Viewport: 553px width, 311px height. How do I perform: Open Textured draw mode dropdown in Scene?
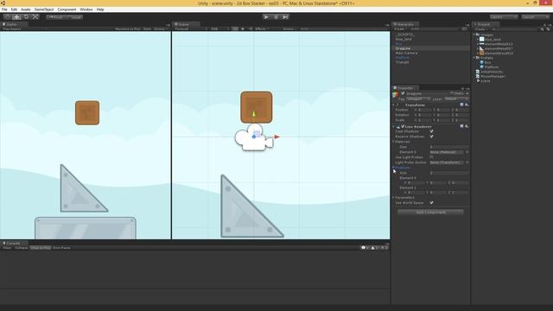tap(190, 29)
